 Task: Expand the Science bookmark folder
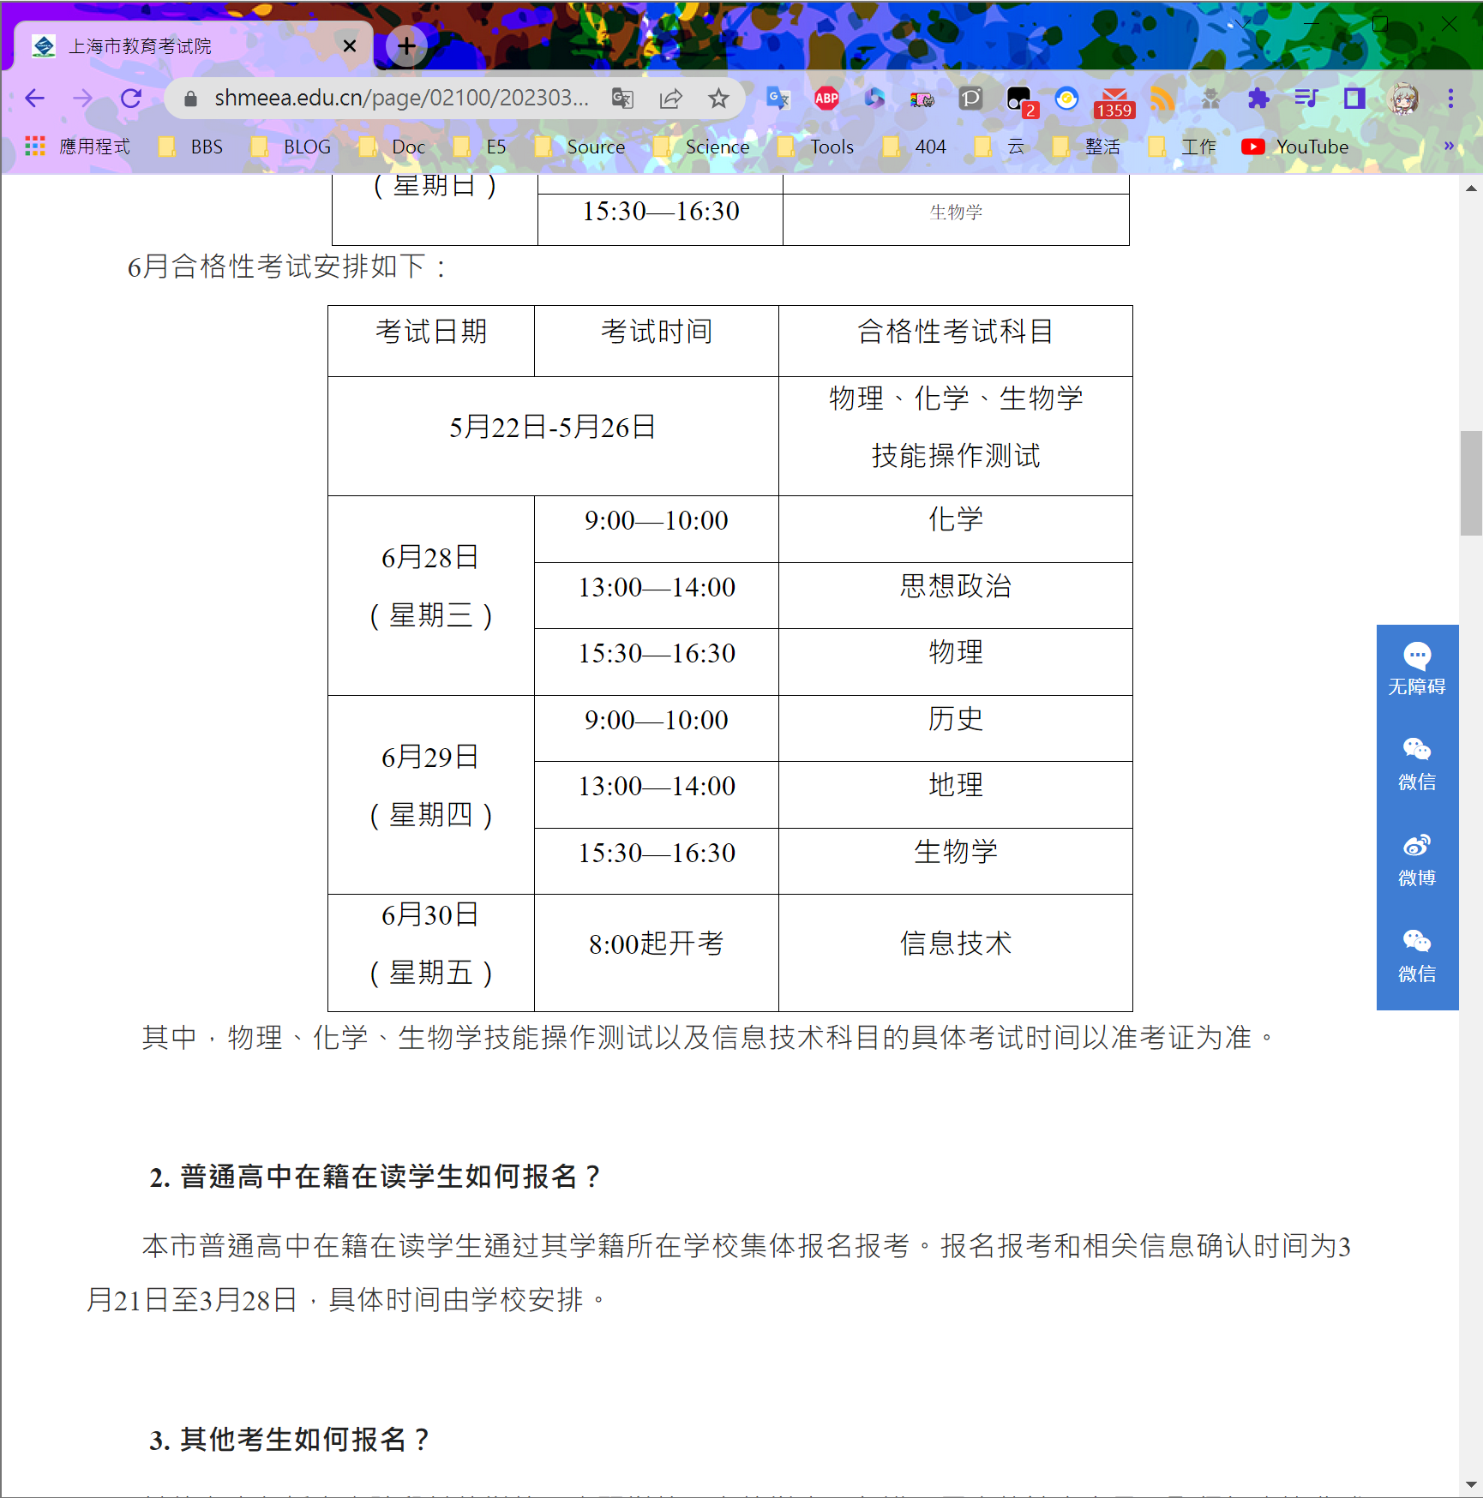(702, 147)
